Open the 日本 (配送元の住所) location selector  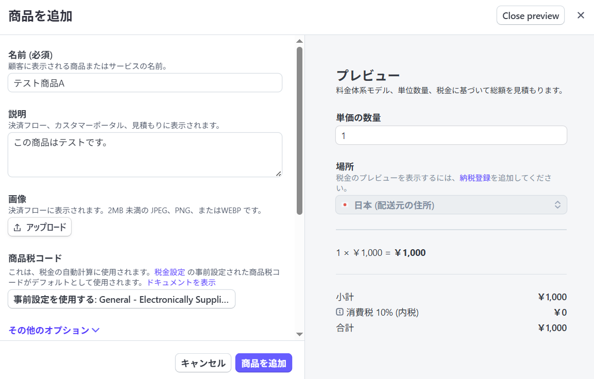(x=451, y=205)
